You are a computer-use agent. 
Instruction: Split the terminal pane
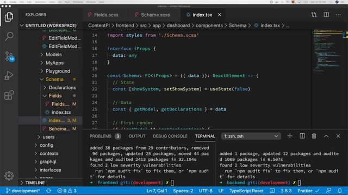[302, 136]
